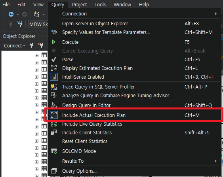Click the Navigate Forward gray arrow icon

(25, 14)
